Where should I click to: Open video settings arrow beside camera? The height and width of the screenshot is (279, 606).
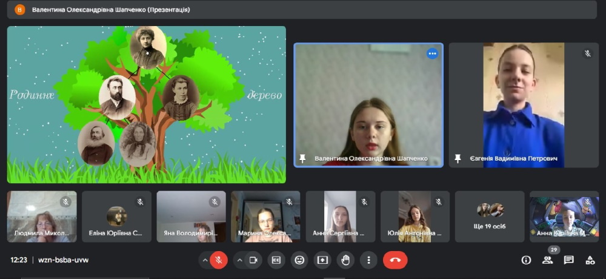pyautogui.click(x=239, y=260)
